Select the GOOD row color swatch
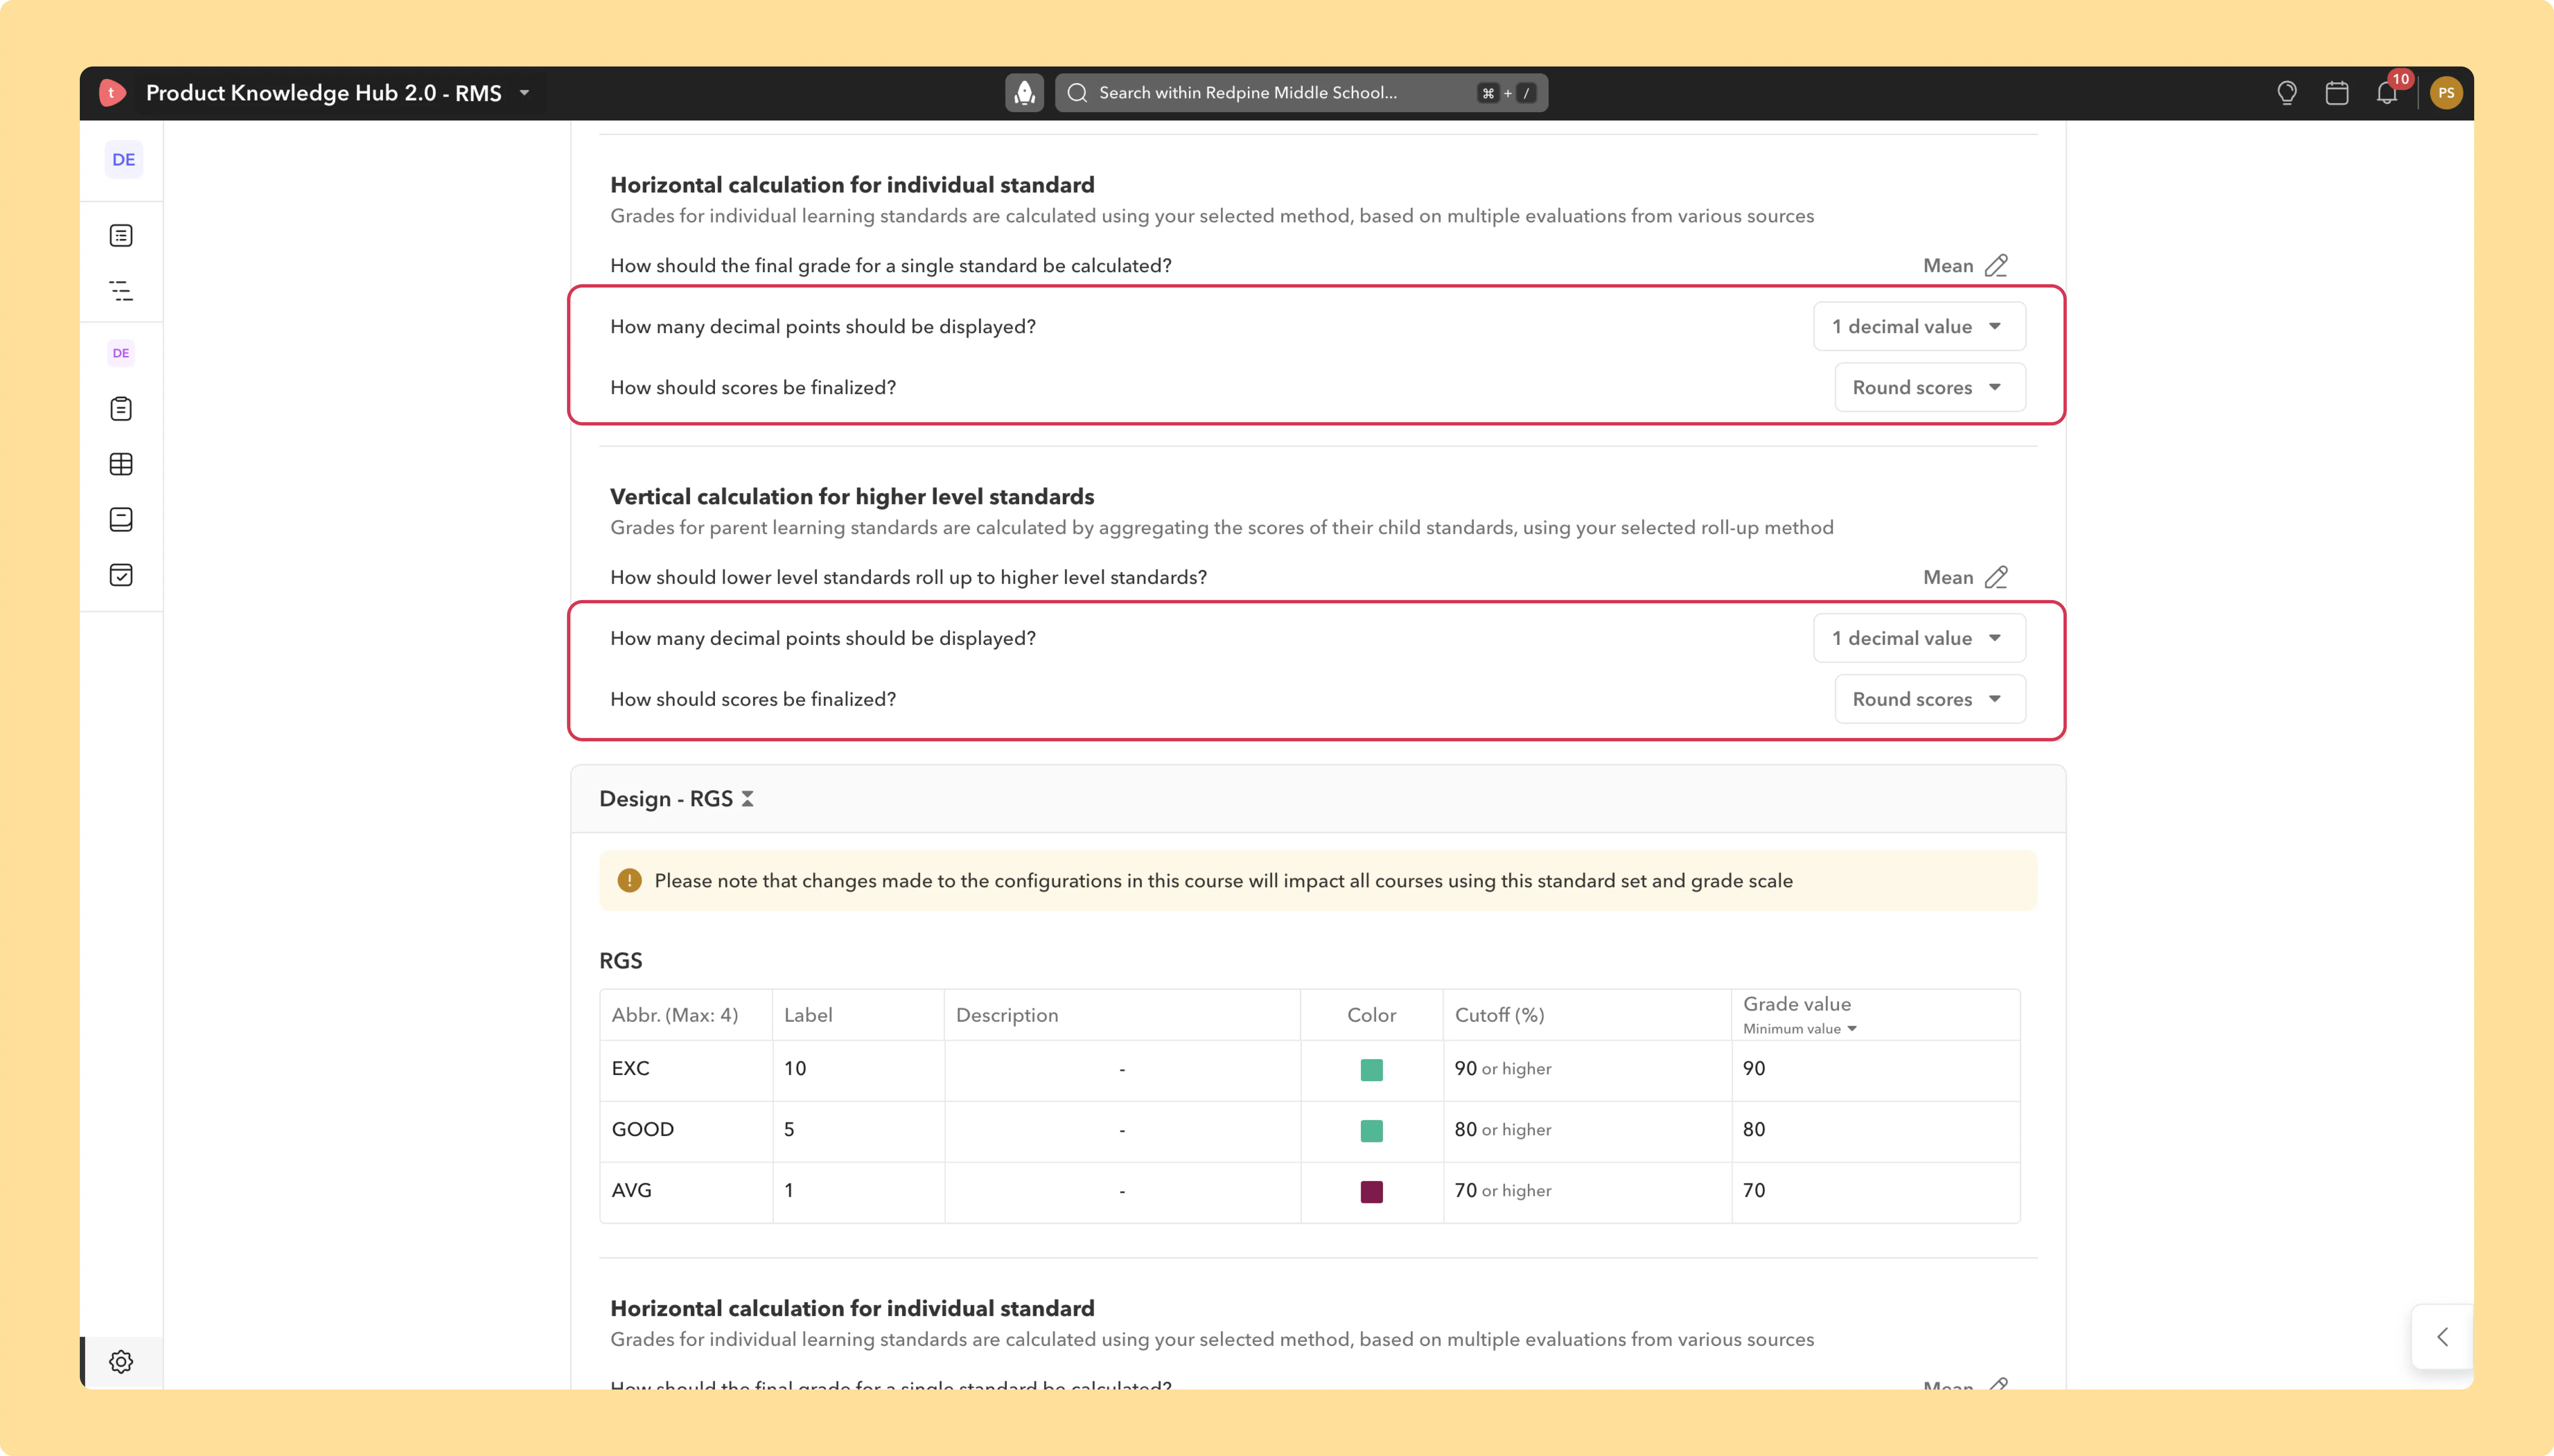The height and width of the screenshot is (1456, 2554). [1371, 1131]
